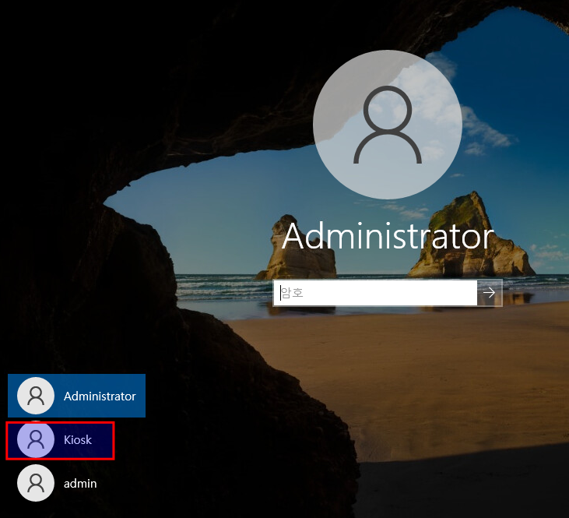Click the Kiosk user avatar icon
Screen dimensions: 569x518
tap(36, 440)
